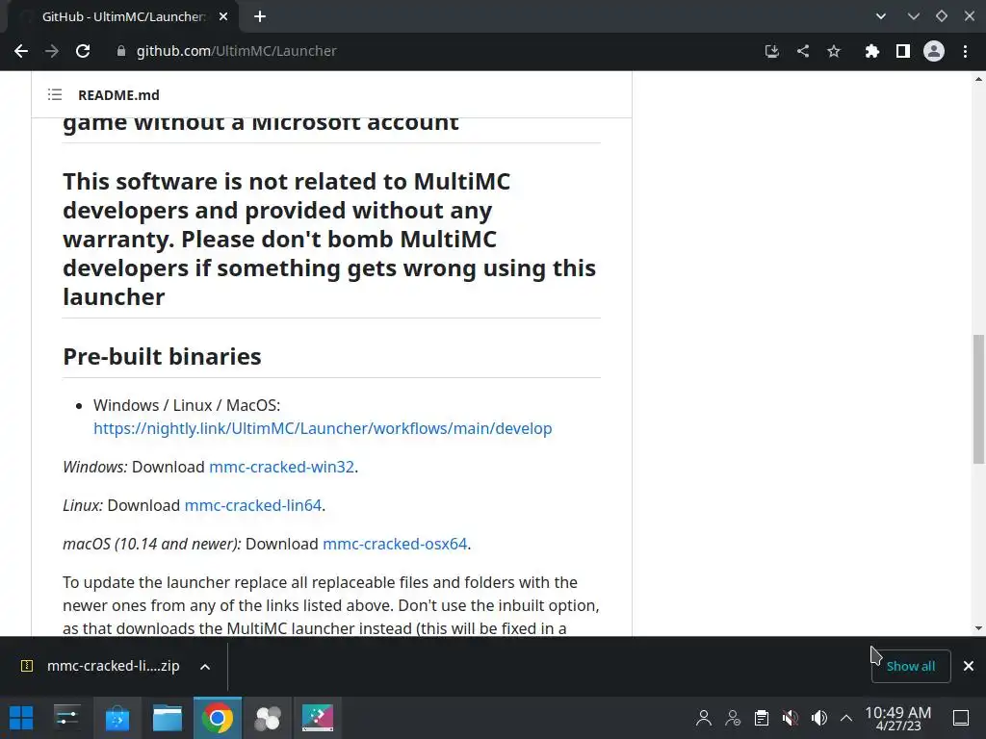Open a new browser tab
The width and height of the screenshot is (986, 739).
pyautogui.click(x=260, y=17)
